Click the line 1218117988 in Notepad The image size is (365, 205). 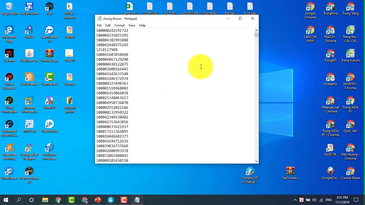(107, 50)
